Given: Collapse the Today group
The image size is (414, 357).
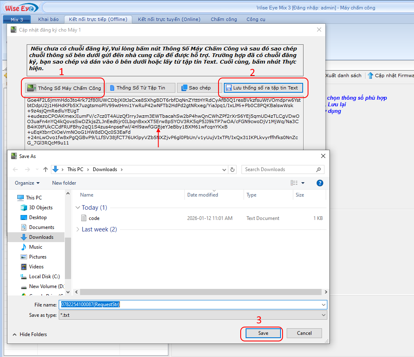Looking at the screenshot, I should 77,208.
